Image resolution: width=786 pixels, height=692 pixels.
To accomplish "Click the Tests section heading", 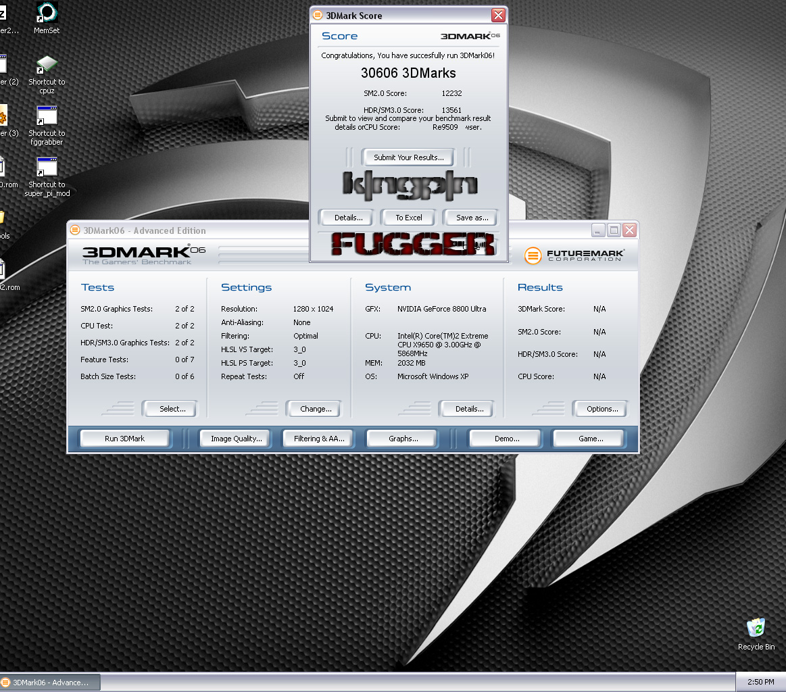I will tap(98, 287).
